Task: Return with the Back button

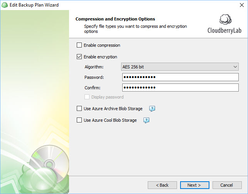Action: coord(162,185)
